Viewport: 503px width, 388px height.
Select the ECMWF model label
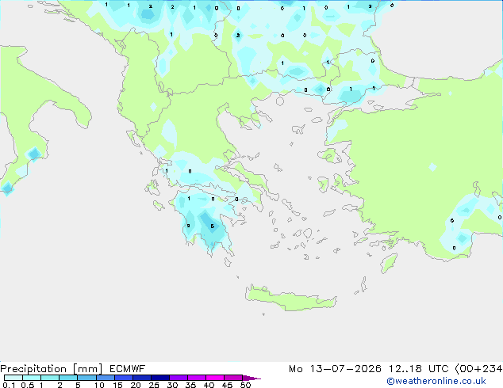click(x=128, y=369)
